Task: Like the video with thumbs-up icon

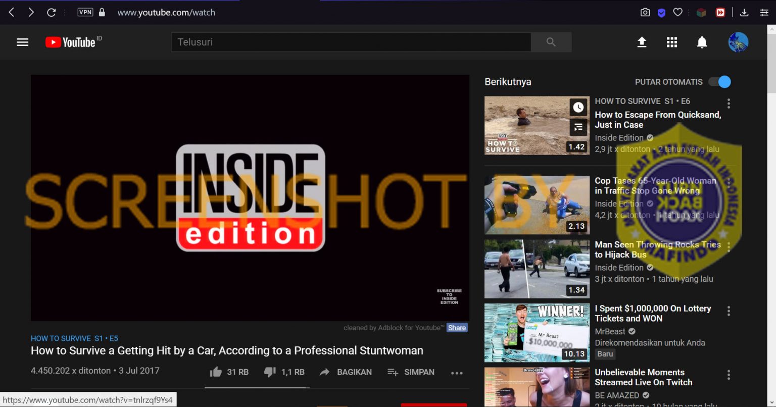Action: click(216, 372)
